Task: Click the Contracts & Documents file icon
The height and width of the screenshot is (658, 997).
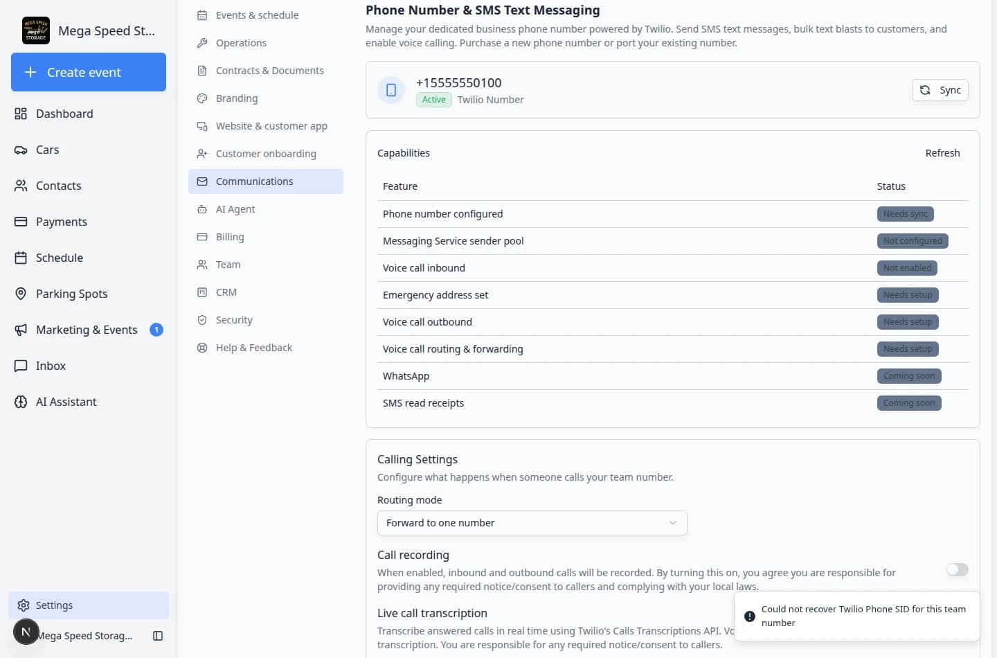Action: (202, 71)
